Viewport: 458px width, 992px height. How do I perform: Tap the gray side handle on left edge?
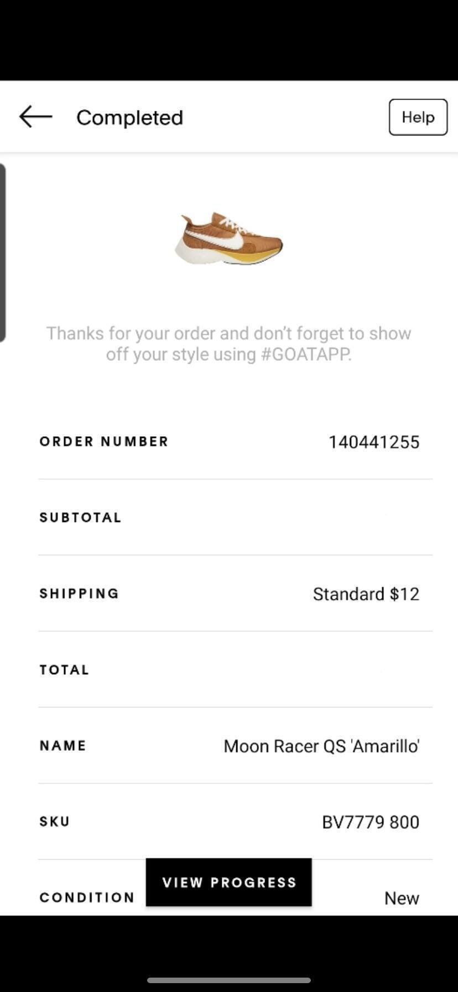pyautogui.click(x=3, y=252)
